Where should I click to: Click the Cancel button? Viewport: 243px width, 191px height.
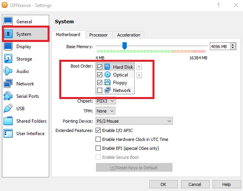(195, 184)
